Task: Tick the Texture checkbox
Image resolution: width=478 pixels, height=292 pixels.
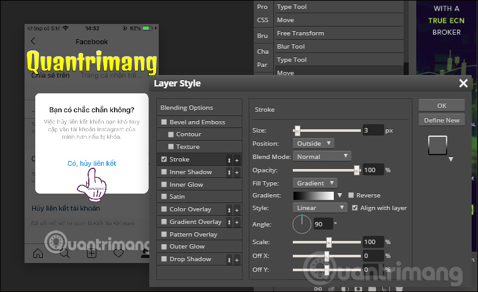Action: 171,147
